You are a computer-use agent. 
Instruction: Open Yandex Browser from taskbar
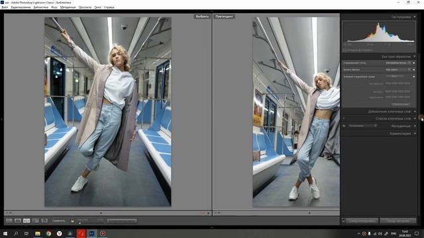click(x=59, y=233)
